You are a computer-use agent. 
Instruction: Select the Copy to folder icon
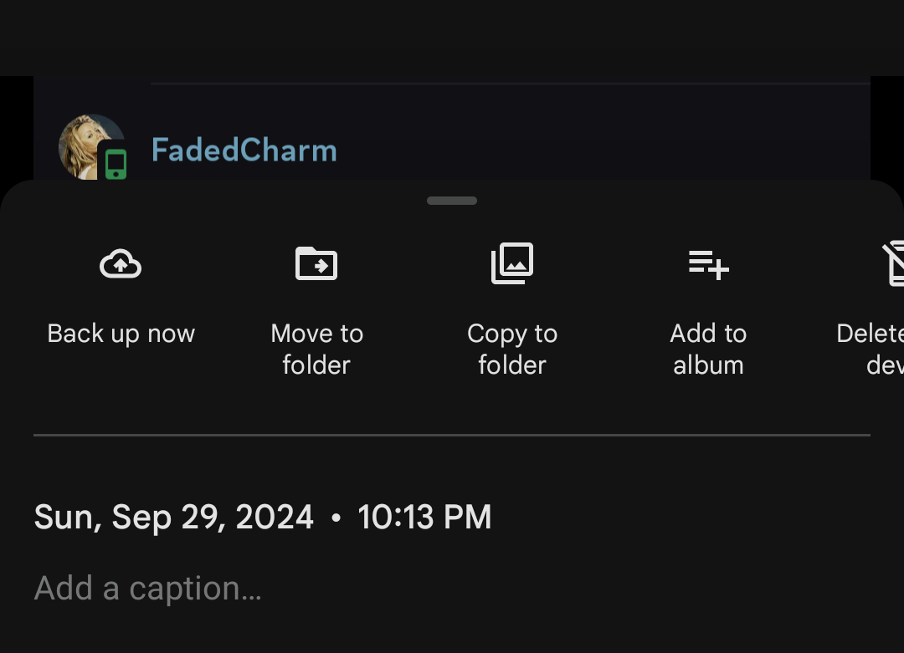click(x=511, y=263)
